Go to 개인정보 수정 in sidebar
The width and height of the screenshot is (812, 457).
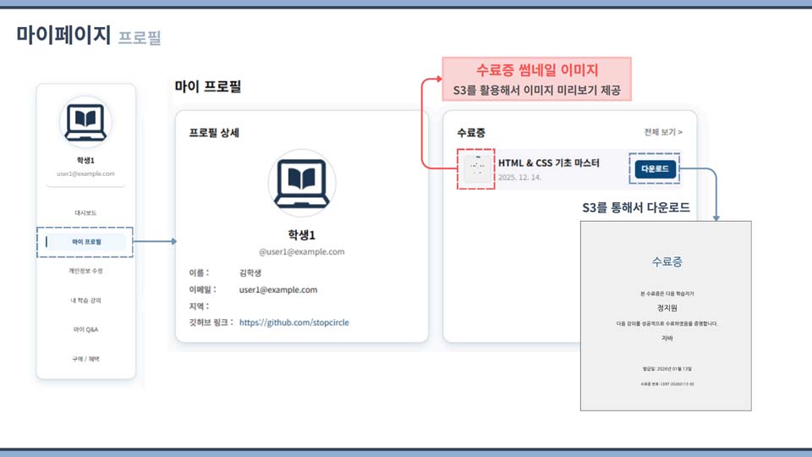point(85,271)
